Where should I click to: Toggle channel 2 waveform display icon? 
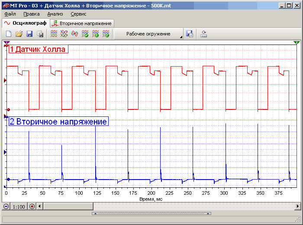[106, 34]
